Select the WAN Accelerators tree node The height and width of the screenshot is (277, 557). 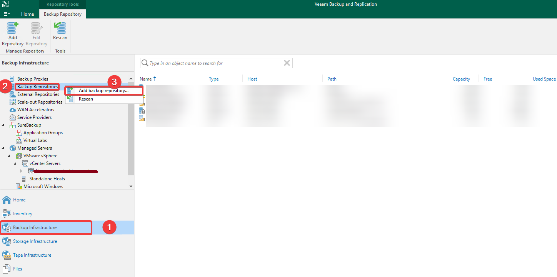(36, 110)
